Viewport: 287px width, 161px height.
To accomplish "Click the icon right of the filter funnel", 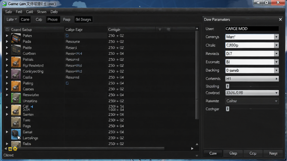I will tap(168, 30).
